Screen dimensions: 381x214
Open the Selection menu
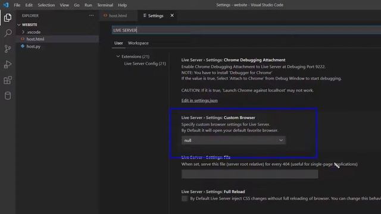(x=46, y=5)
